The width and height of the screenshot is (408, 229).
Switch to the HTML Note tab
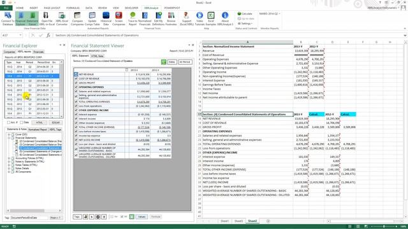(98, 56)
